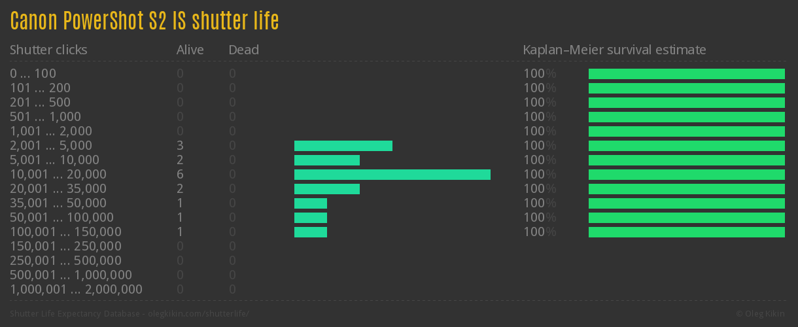Screen dimensions: 798x327
Task: Click the 100% value in the 50,001 … 100,000 row
Action: tap(539, 218)
